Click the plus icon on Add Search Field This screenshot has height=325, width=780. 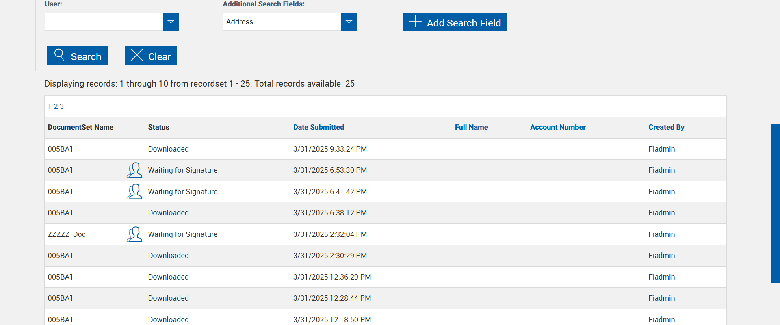click(415, 21)
